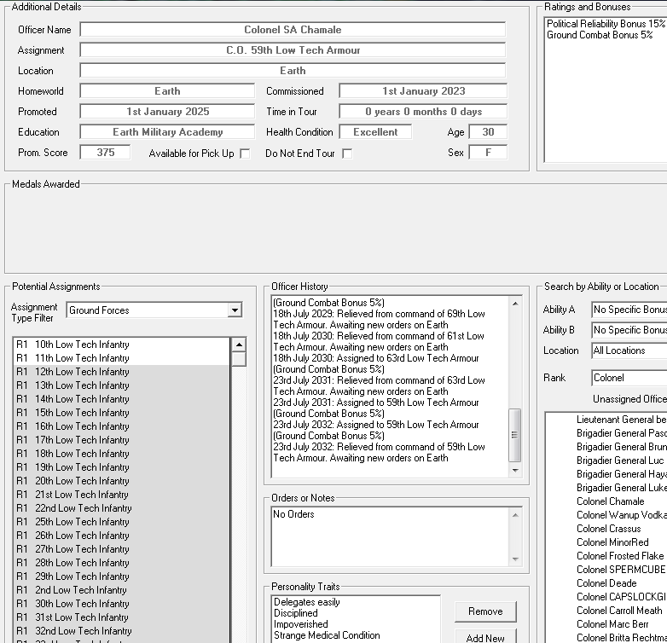
Task: Select 32nd Low Tech Infantry assignment
Action: click(122, 631)
